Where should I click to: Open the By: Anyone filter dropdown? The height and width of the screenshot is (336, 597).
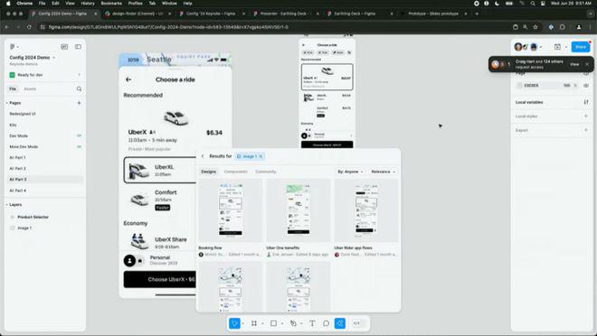(x=350, y=172)
